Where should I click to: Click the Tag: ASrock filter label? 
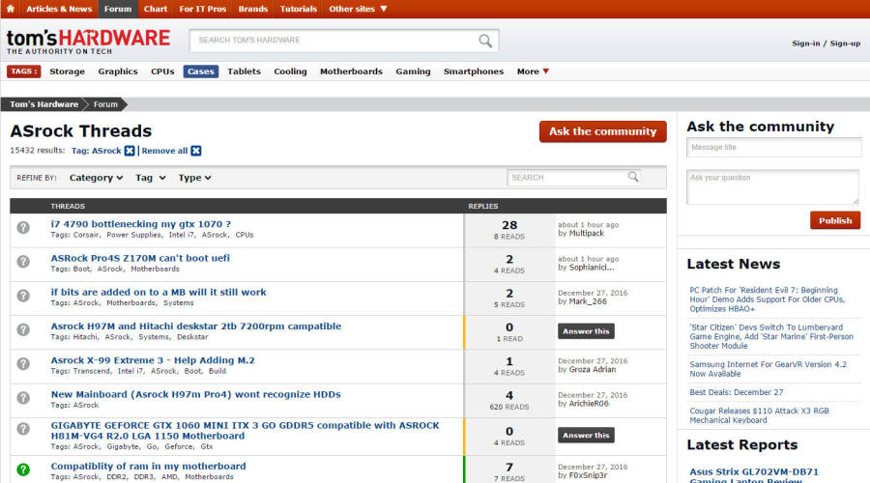[96, 151]
